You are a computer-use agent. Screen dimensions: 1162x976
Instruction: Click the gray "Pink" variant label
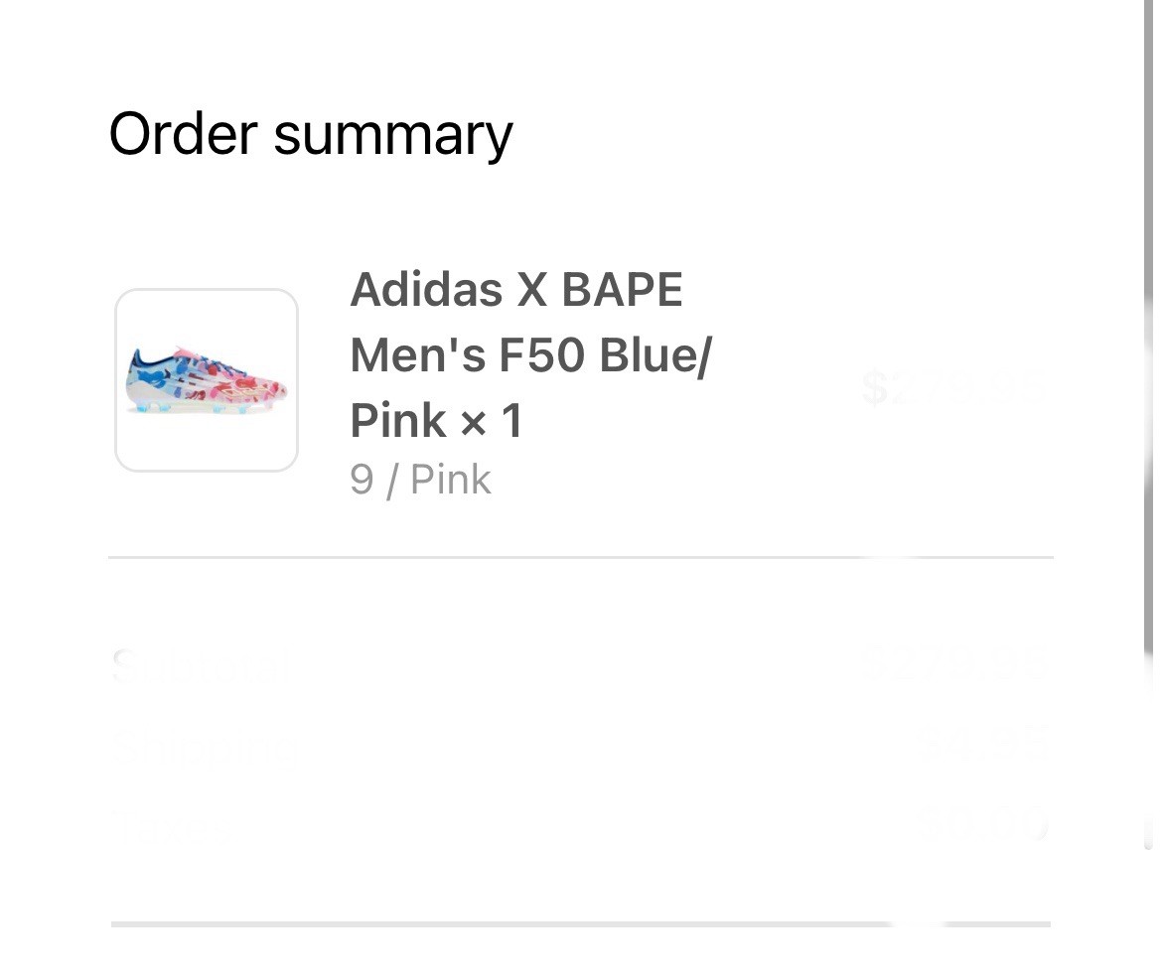tap(451, 481)
